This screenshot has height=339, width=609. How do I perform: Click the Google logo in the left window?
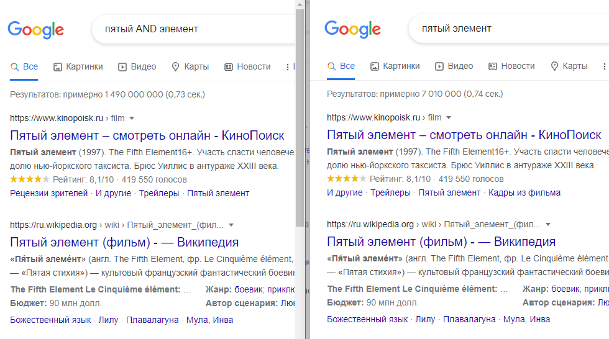click(36, 30)
